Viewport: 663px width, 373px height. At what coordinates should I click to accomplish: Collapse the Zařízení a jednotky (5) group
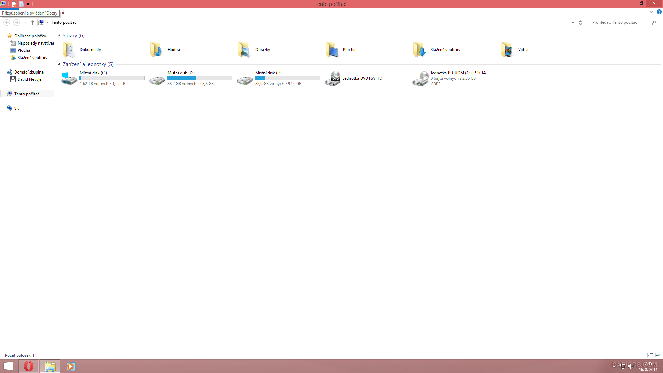[x=59, y=64]
